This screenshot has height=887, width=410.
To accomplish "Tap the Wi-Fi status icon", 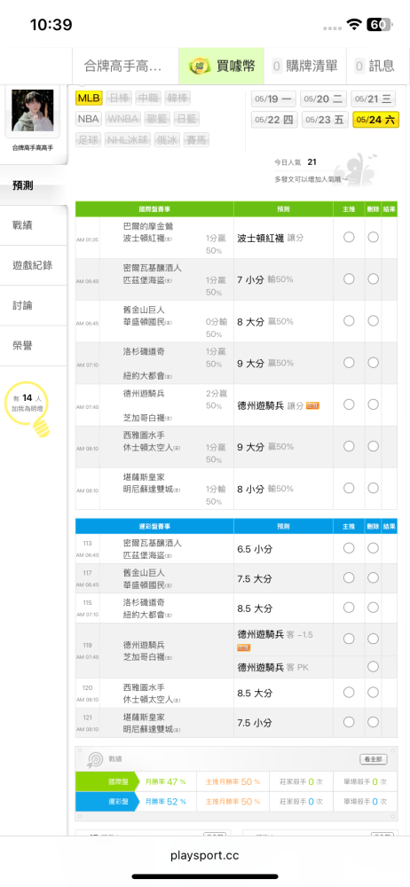I will tap(355, 24).
